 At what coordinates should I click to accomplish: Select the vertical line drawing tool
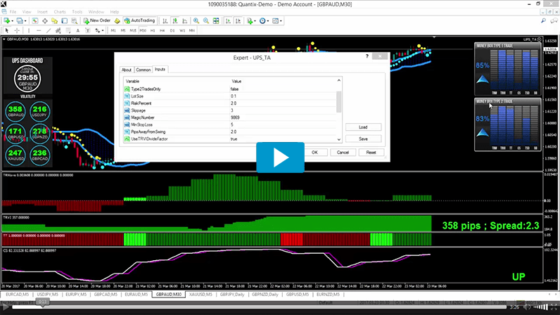[29, 31]
